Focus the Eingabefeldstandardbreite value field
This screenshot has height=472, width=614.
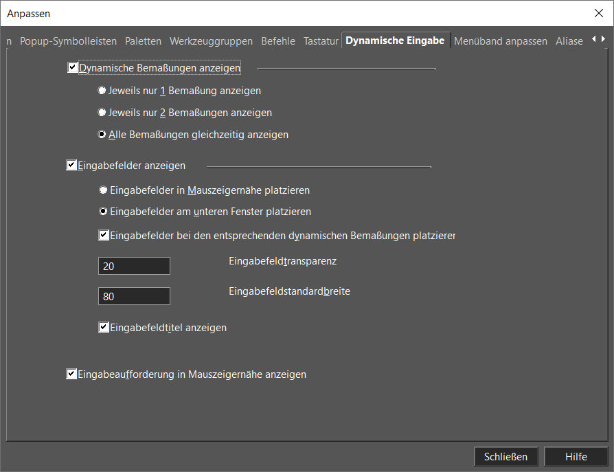tap(134, 296)
